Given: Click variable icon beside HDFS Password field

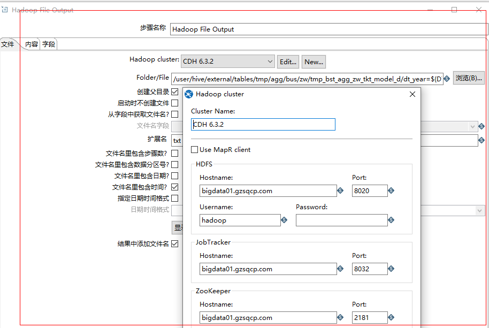Looking at the screenshot, I should pos(391,220).
